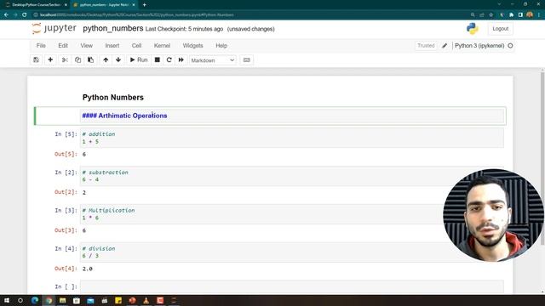Run the selected cell
The image size is (545, 306).
click(139, 60)
